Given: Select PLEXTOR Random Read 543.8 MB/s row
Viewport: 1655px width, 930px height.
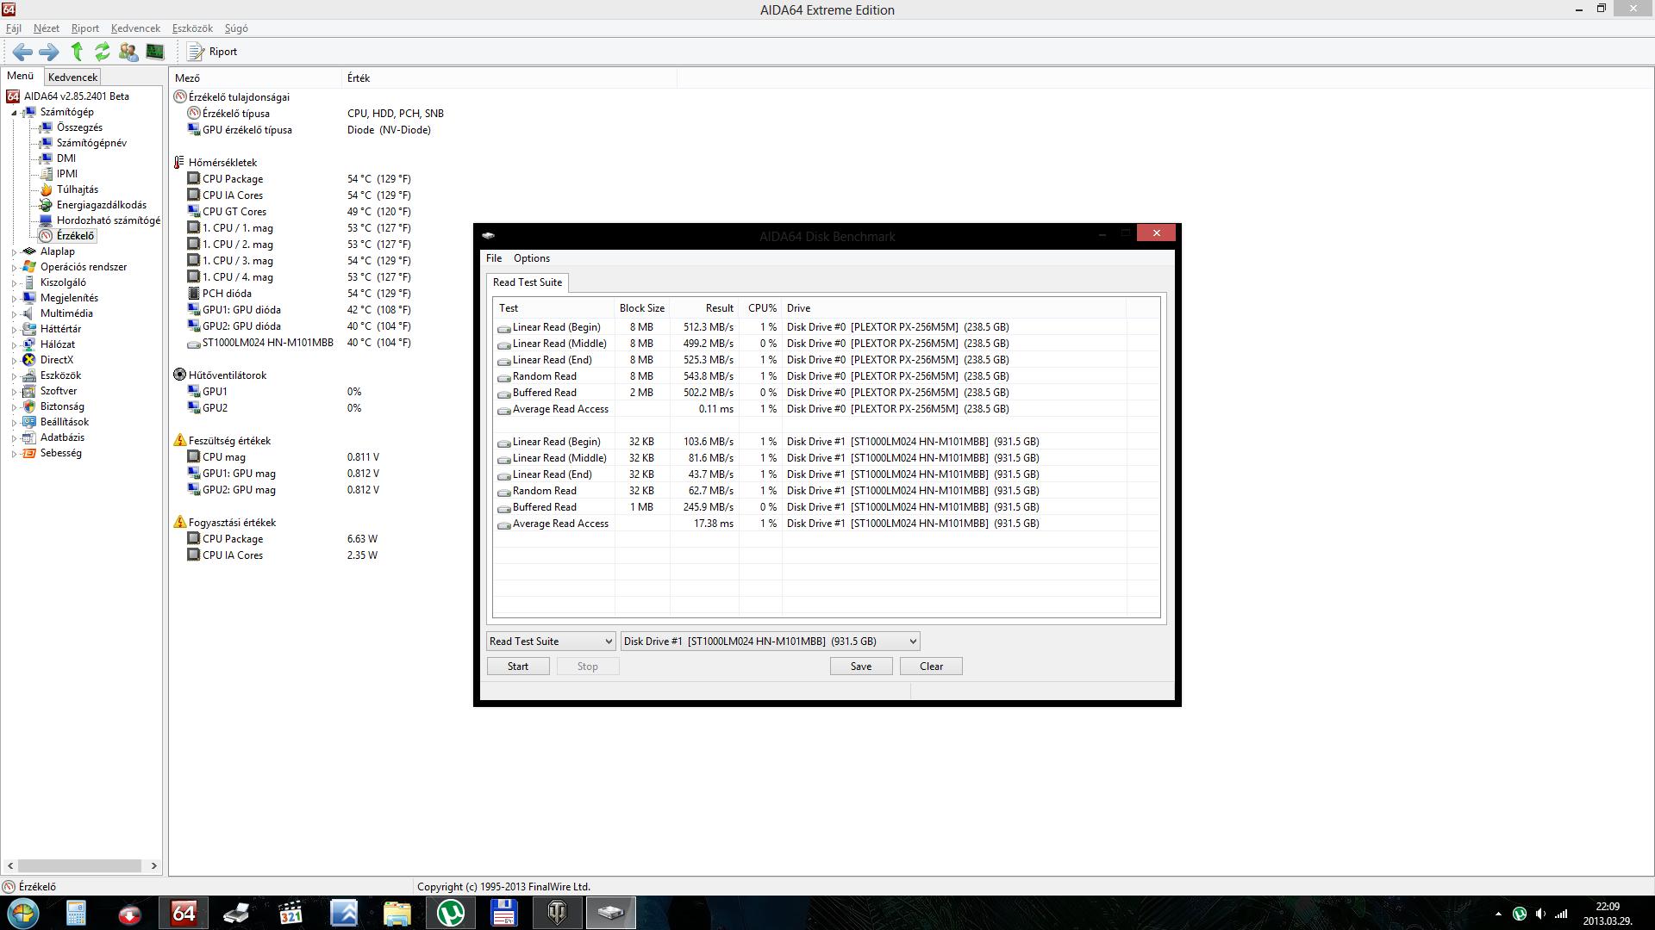Looking at the screenshot, I should pos(827,376).
